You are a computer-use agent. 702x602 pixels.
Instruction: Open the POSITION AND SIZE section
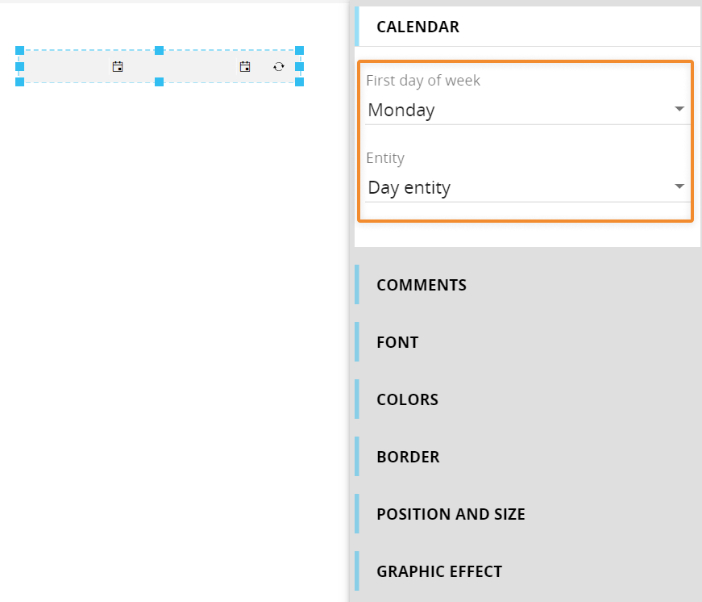[x=527, y=514]
